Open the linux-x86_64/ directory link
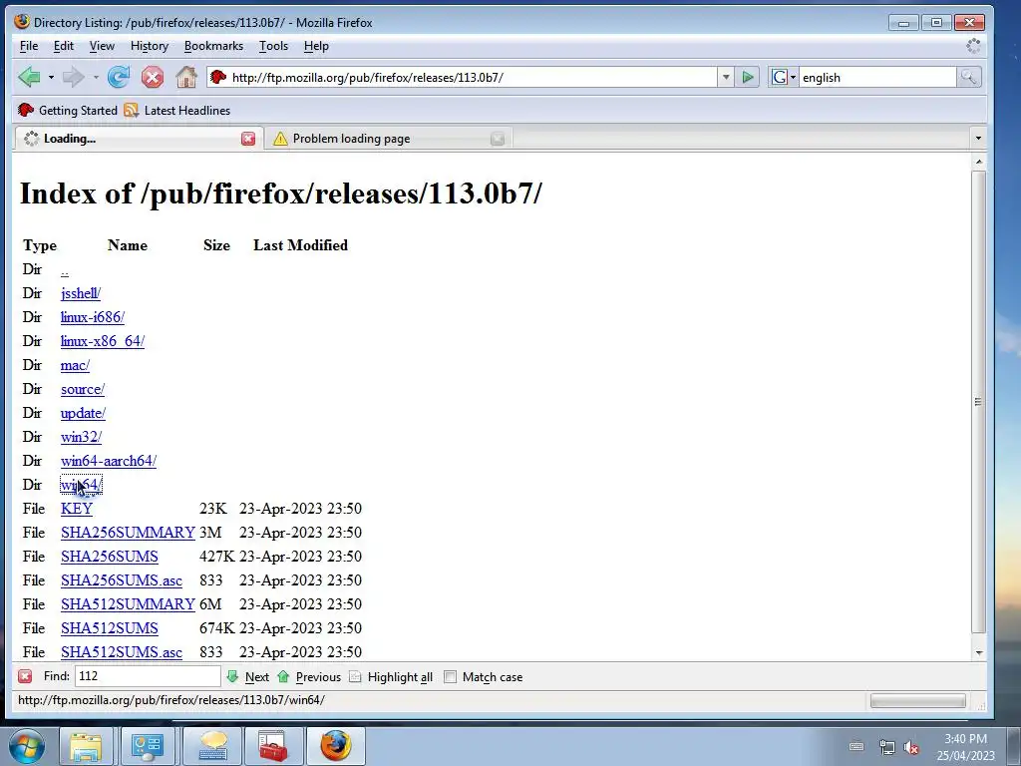 (x=103, y=341)
